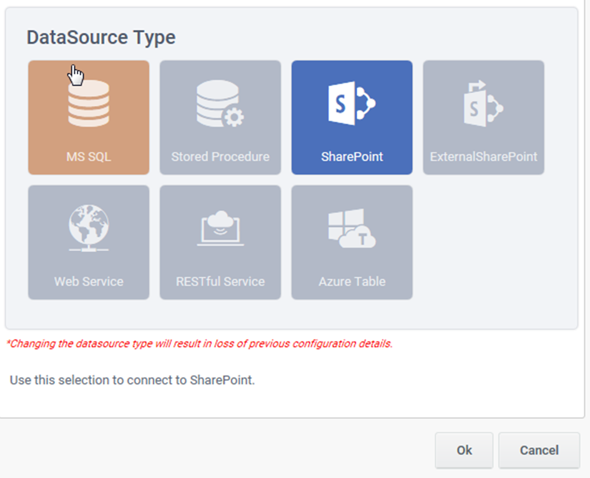
Task: Click the RESTful Service cloud-laptop icon
Action: [220, 228]
